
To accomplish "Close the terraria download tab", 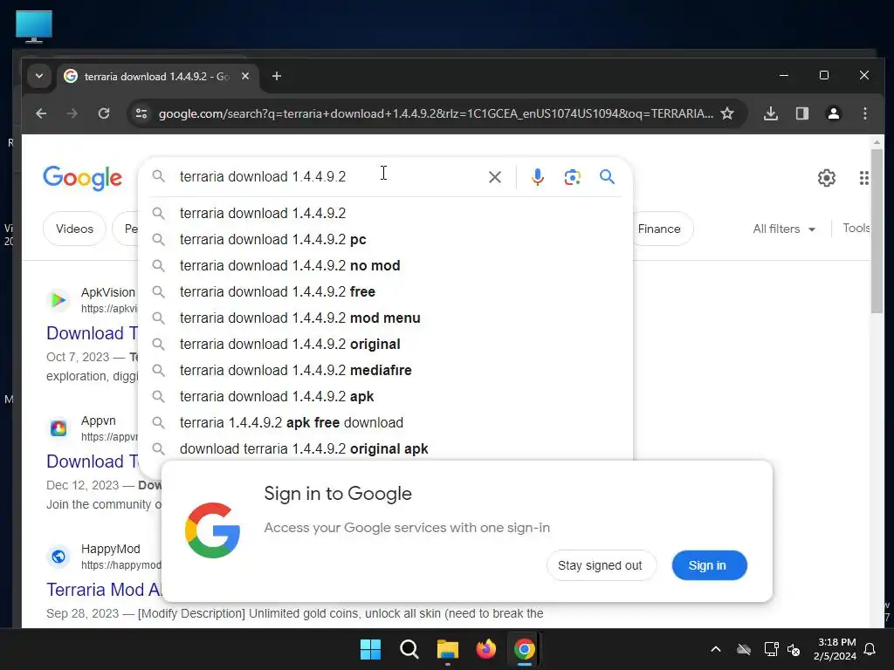I will [x=245, y=76].
